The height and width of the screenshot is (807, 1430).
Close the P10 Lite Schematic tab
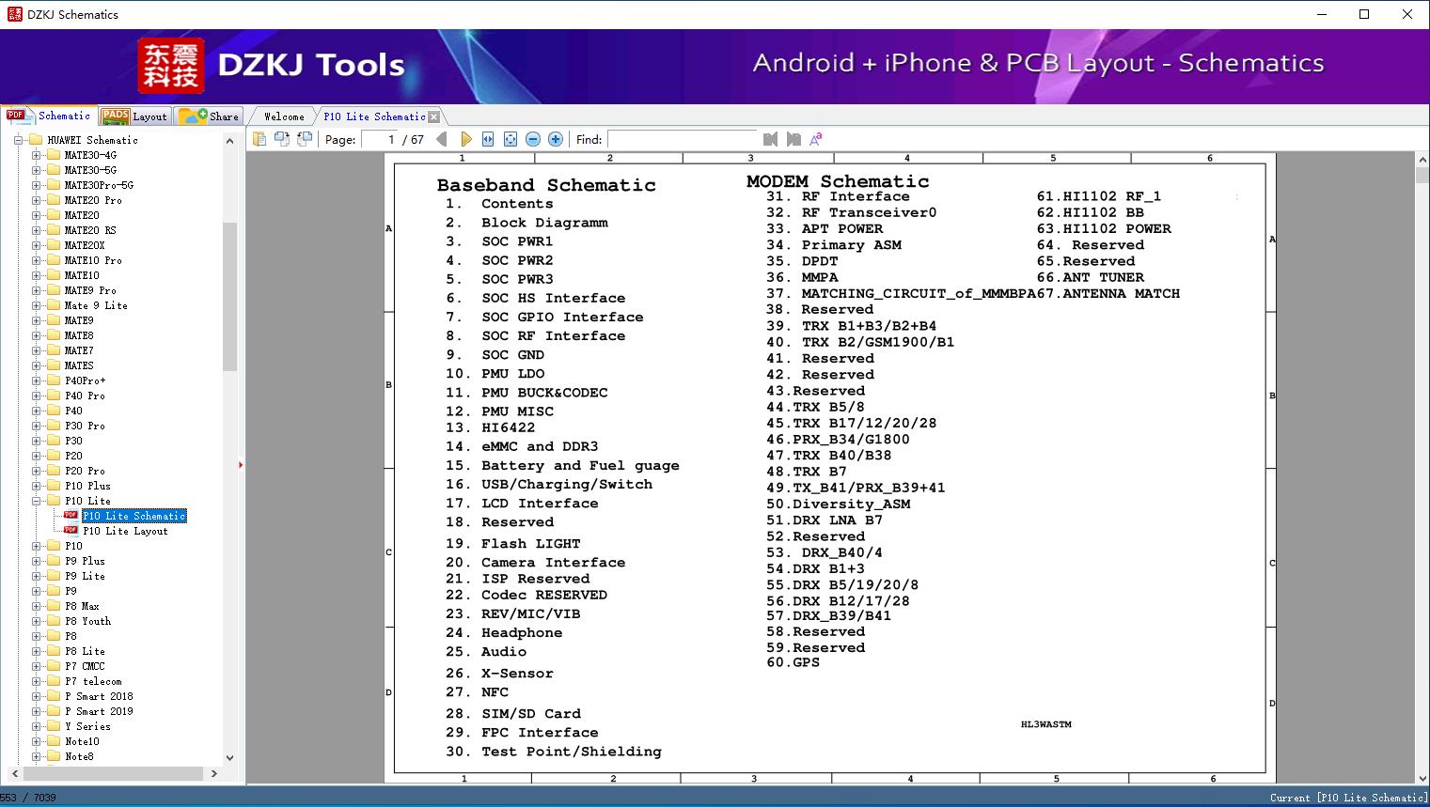coord(433,116)
